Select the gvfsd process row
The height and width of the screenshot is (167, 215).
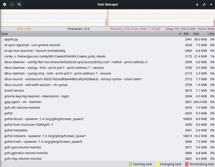click(107, 113)
